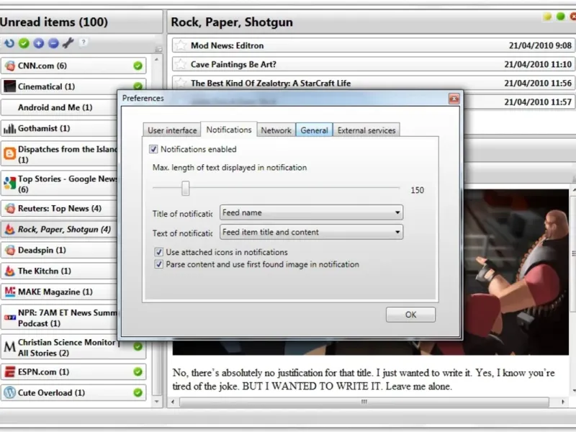Click the green checkmark mark-all-read toolbar icon
This screenshot has height=432, width=576.
point(24,43)
